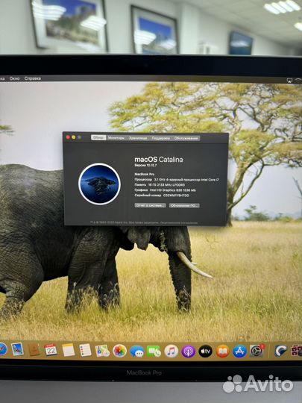Open Mail from the Dock
This screenshot has width=302, height=403.
(x=17, y=349)
